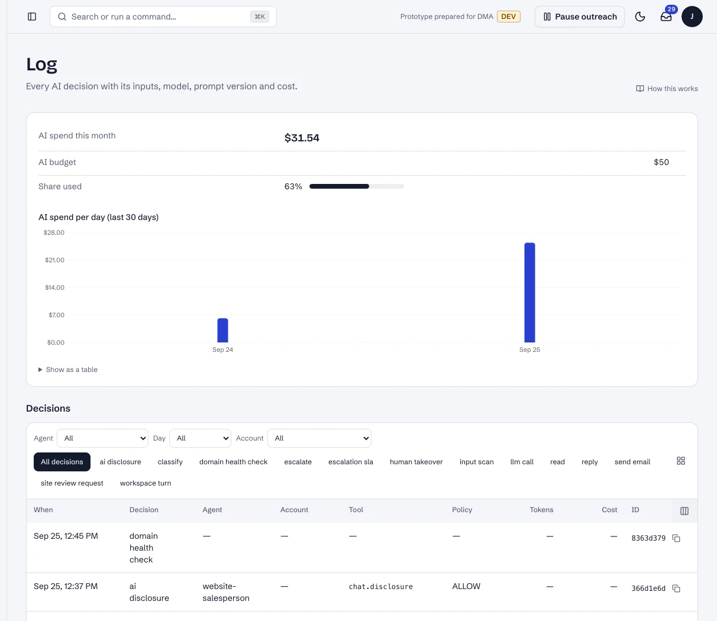This screenshot has height=621, width=717.
Task: Open the user avatar J menu
Action: 692,17
